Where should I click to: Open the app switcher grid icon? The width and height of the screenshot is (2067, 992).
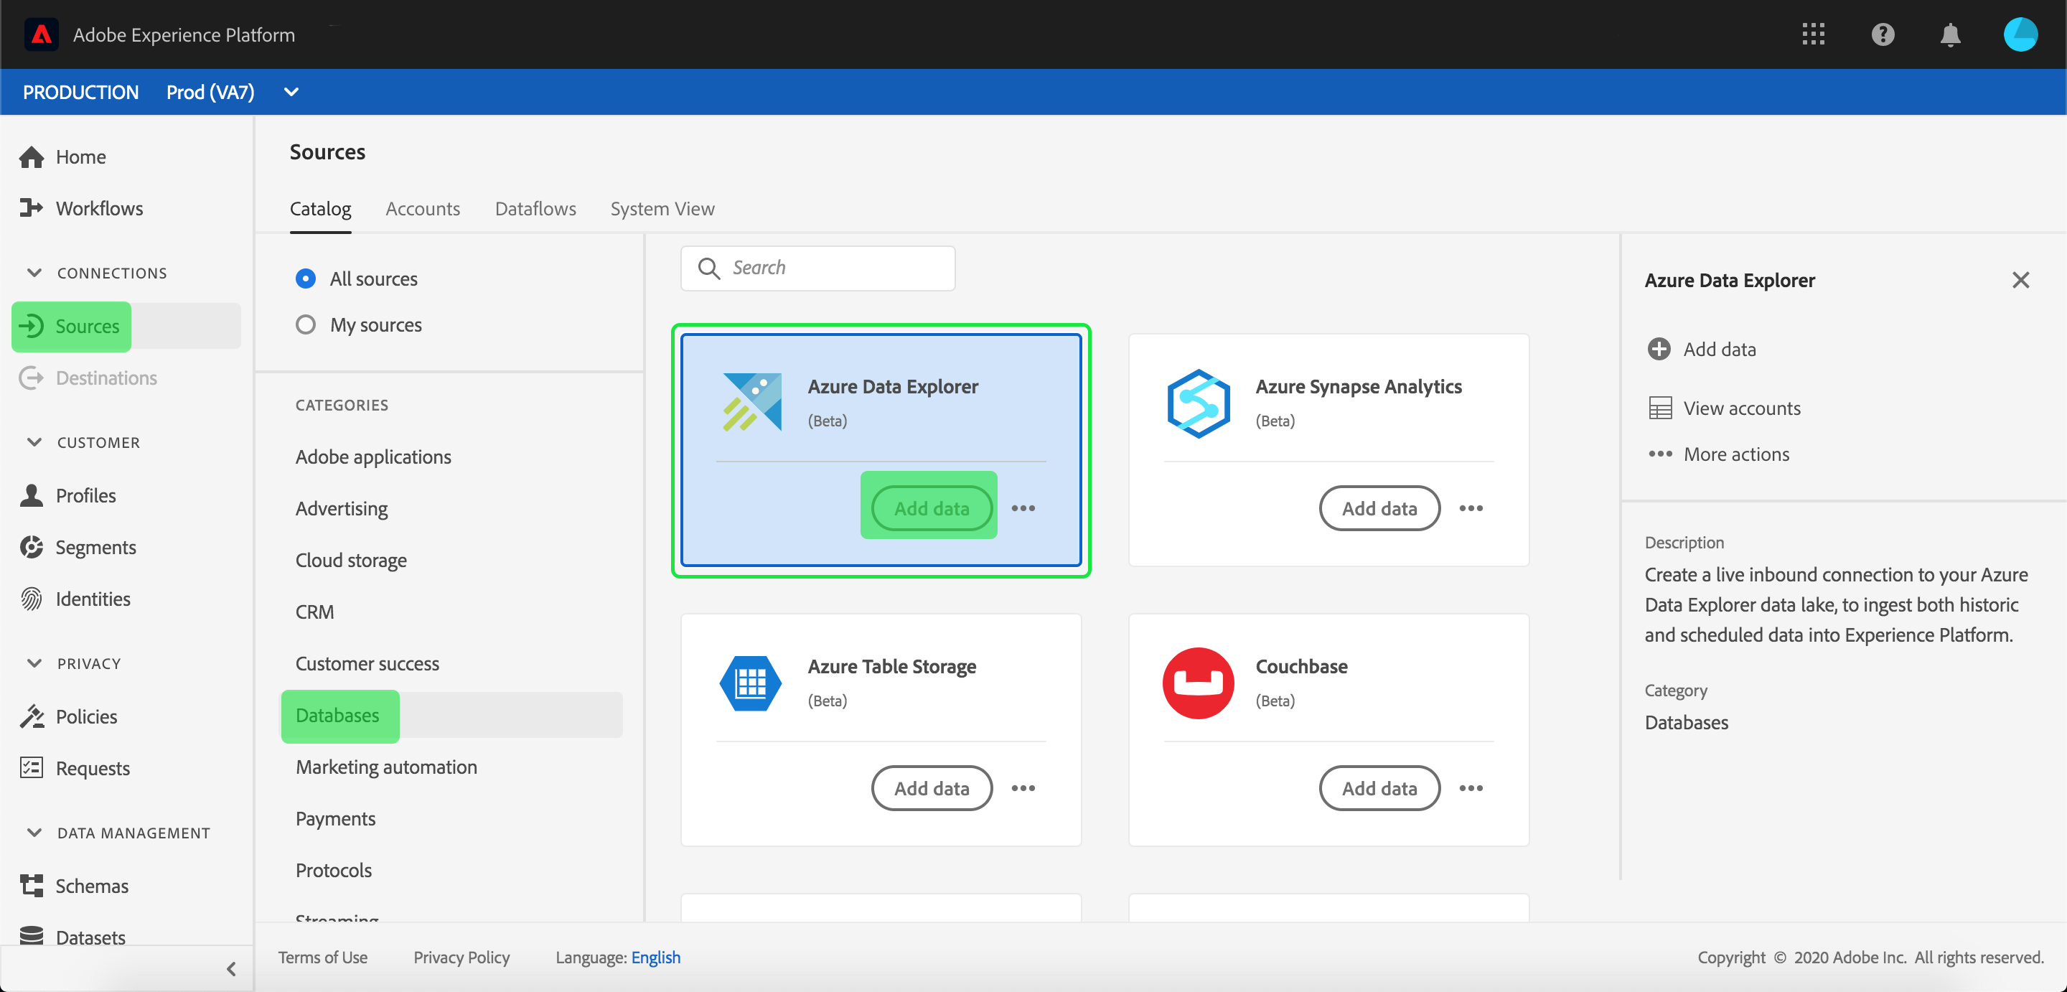[1813, 34]
